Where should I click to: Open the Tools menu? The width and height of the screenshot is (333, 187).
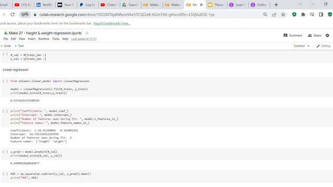pyautogui.click(x=56, y=39)
